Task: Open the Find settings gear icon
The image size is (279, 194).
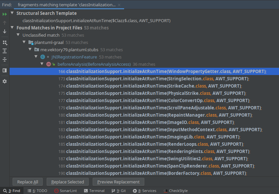Action: 5,81
